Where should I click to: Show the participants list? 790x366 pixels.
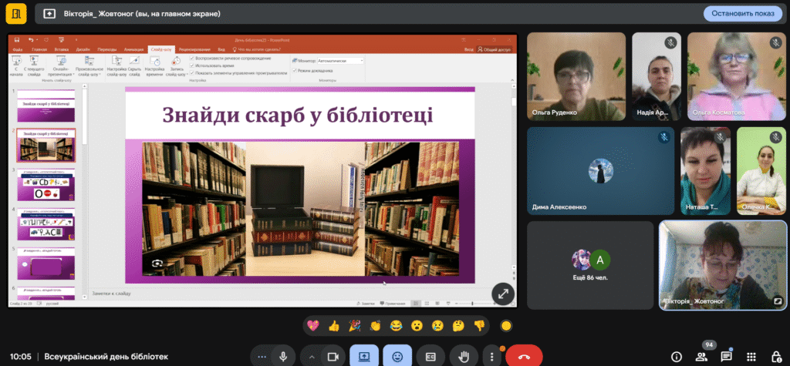(x=701, y=357)
